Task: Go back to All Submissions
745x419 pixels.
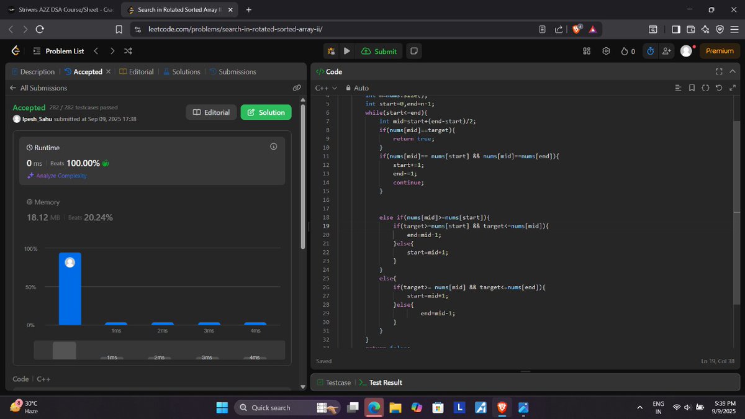Action: (x=38, y=88)
